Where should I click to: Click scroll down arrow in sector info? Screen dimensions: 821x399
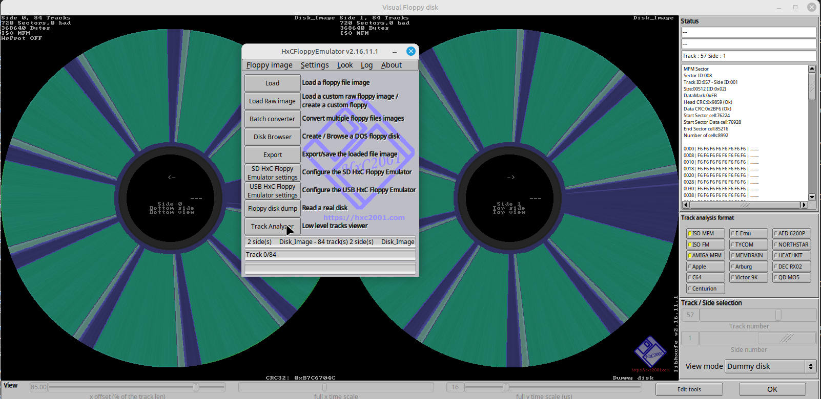(x=812, y=197)
